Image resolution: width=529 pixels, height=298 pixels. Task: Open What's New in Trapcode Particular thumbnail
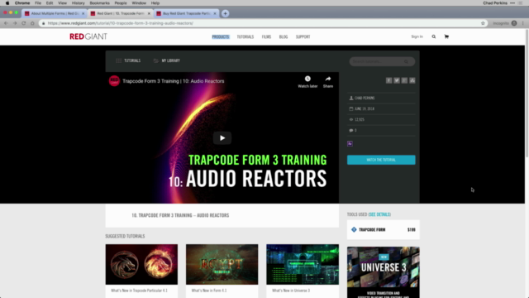(x=141, y=264)
